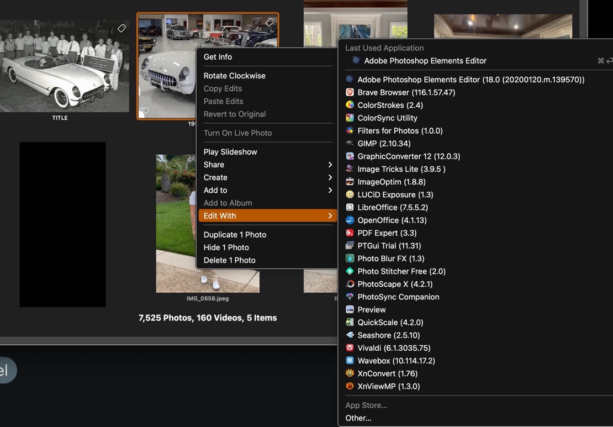Click the IMG_0658.jpeg filename label
Screen dimensions: 613x427
click(208, 298)
